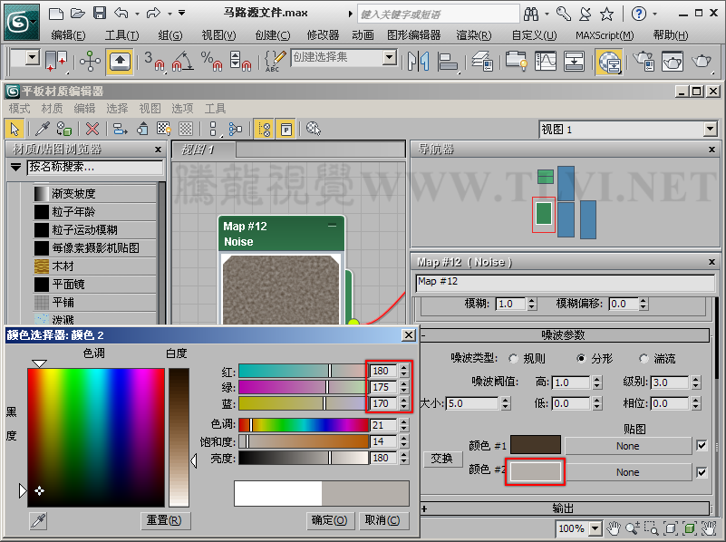This screenshot has height=542, width=726.
Task: Click the 重置(R) button
Action: (164, 520)
